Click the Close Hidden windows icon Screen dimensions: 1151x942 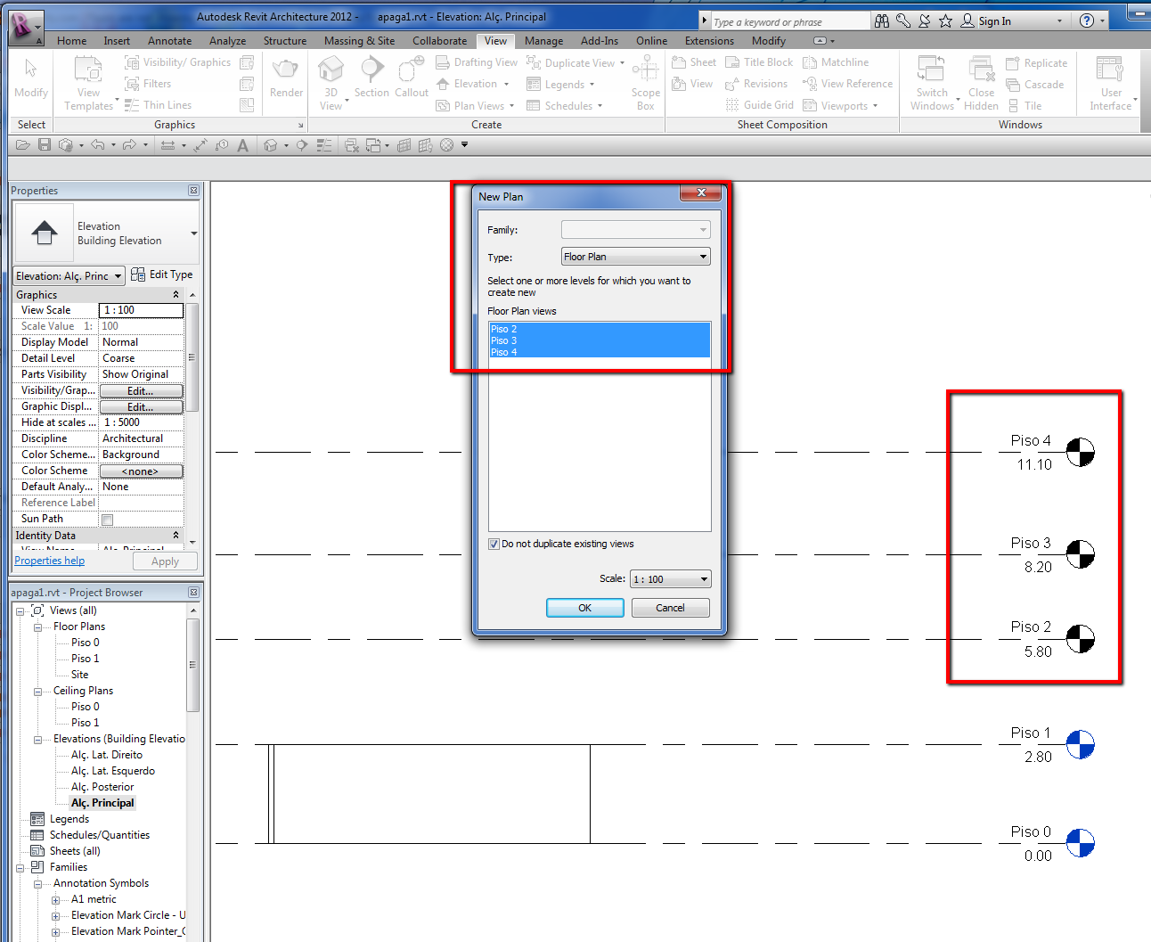[981, 71]
